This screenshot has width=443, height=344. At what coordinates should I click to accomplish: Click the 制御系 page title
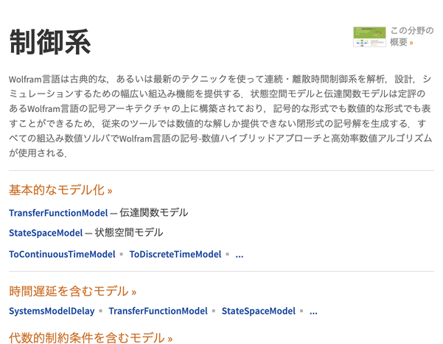point(50,42)
